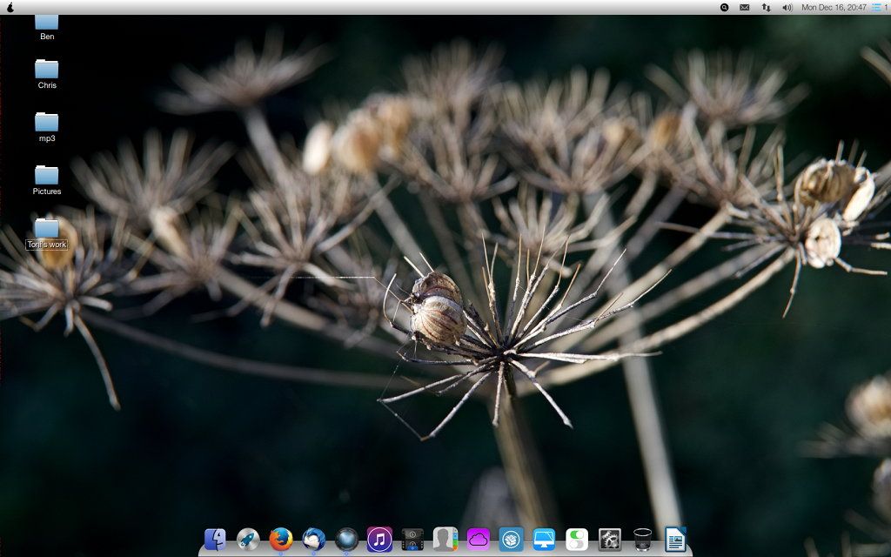The image size is (891, 557).
Task: Open the trash can in the dock
Action: [x=643, y=540]
